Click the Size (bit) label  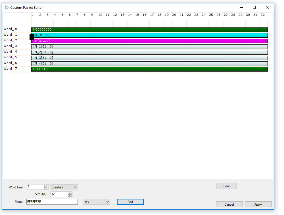pyautogui.click(x=41, y=194)
